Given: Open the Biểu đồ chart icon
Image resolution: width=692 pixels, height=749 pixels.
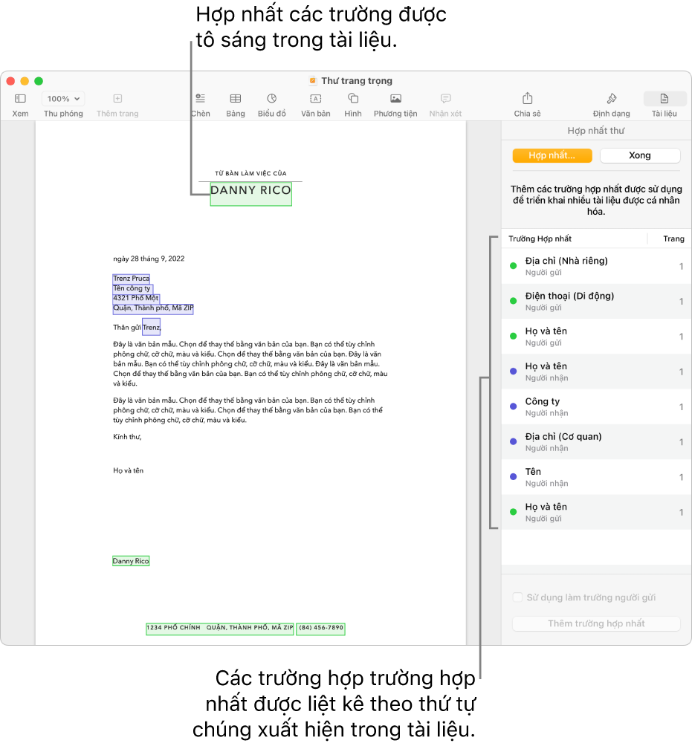Looking at the screenshot, I should click(271, 98).
